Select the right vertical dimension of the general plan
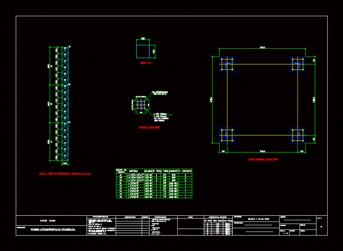The width and height of the screenshot is (343, 251). pyautogui.click(x=314, y=100)
